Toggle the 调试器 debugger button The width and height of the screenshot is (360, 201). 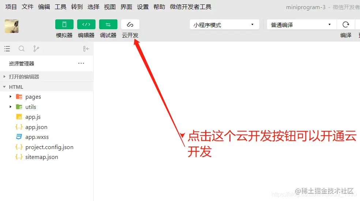[x=108, y=24]
